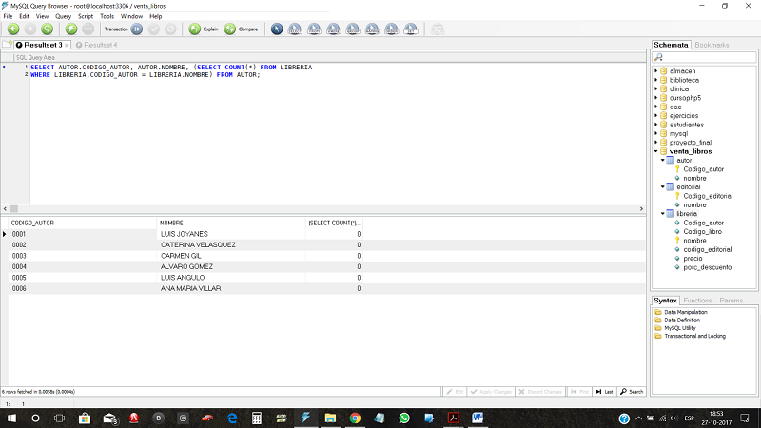Screen dimensions: 761x428
Task: Open WhatsApp from the taskbar
Action: click(403, 418)
